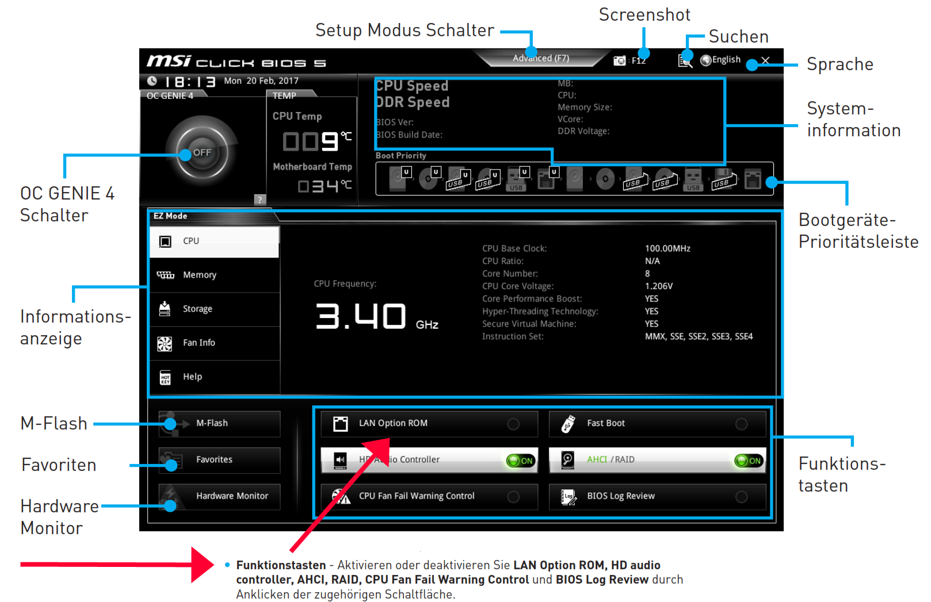Image resolution: width=931 pixels, height=602 pixels.
Task: Switch to Advanced (F7) mode
Action: tap(541, 58)
